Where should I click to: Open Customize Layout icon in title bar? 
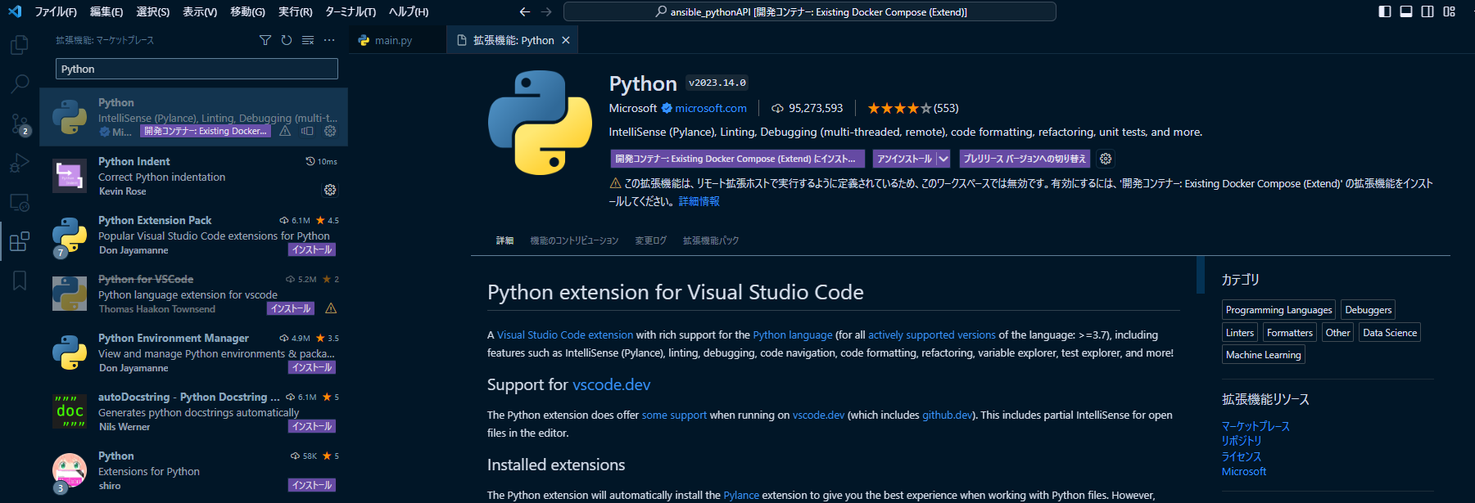click(x=1449, y=11)
